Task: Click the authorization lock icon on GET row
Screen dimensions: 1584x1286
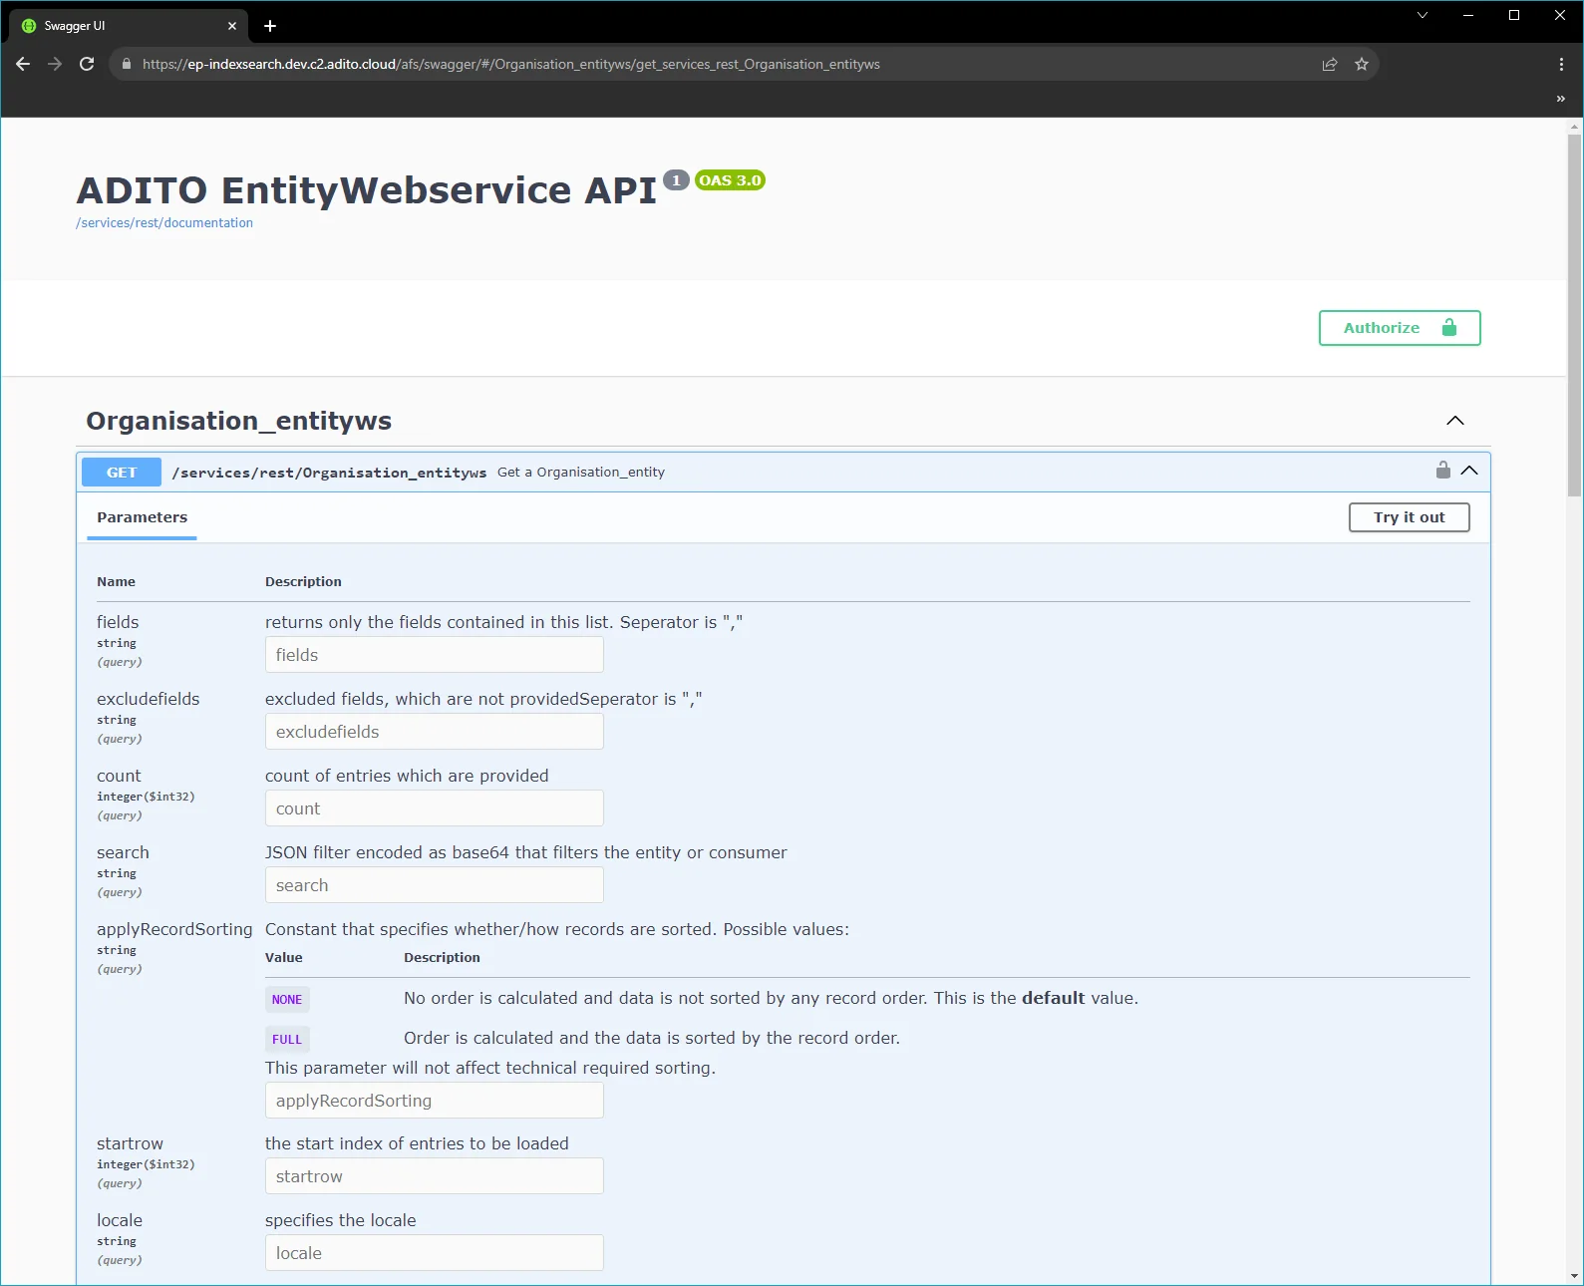Action: [x=1442, y=470]
